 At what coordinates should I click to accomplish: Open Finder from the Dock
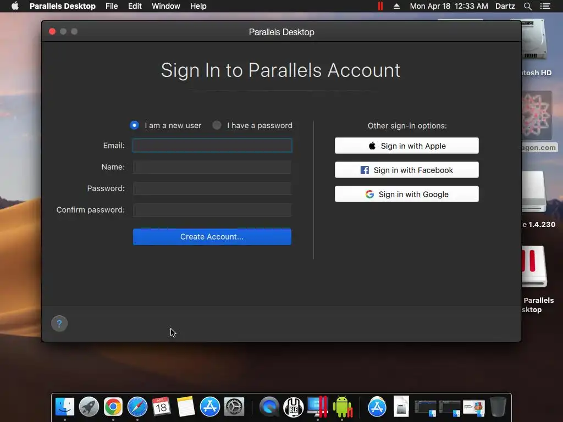pyautogui.click(x=65, y=407)
